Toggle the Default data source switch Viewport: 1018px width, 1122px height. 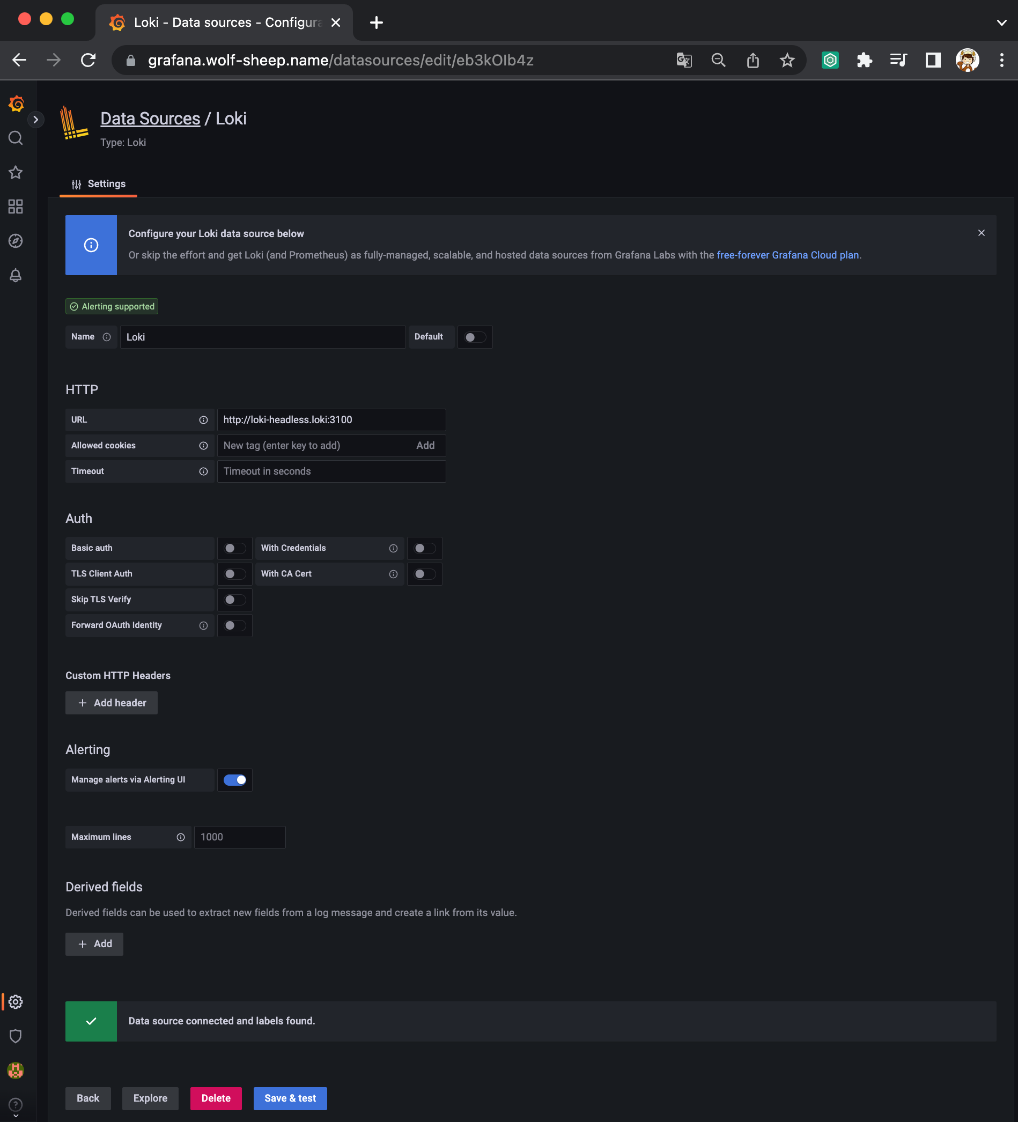click(x=475, y=337)
